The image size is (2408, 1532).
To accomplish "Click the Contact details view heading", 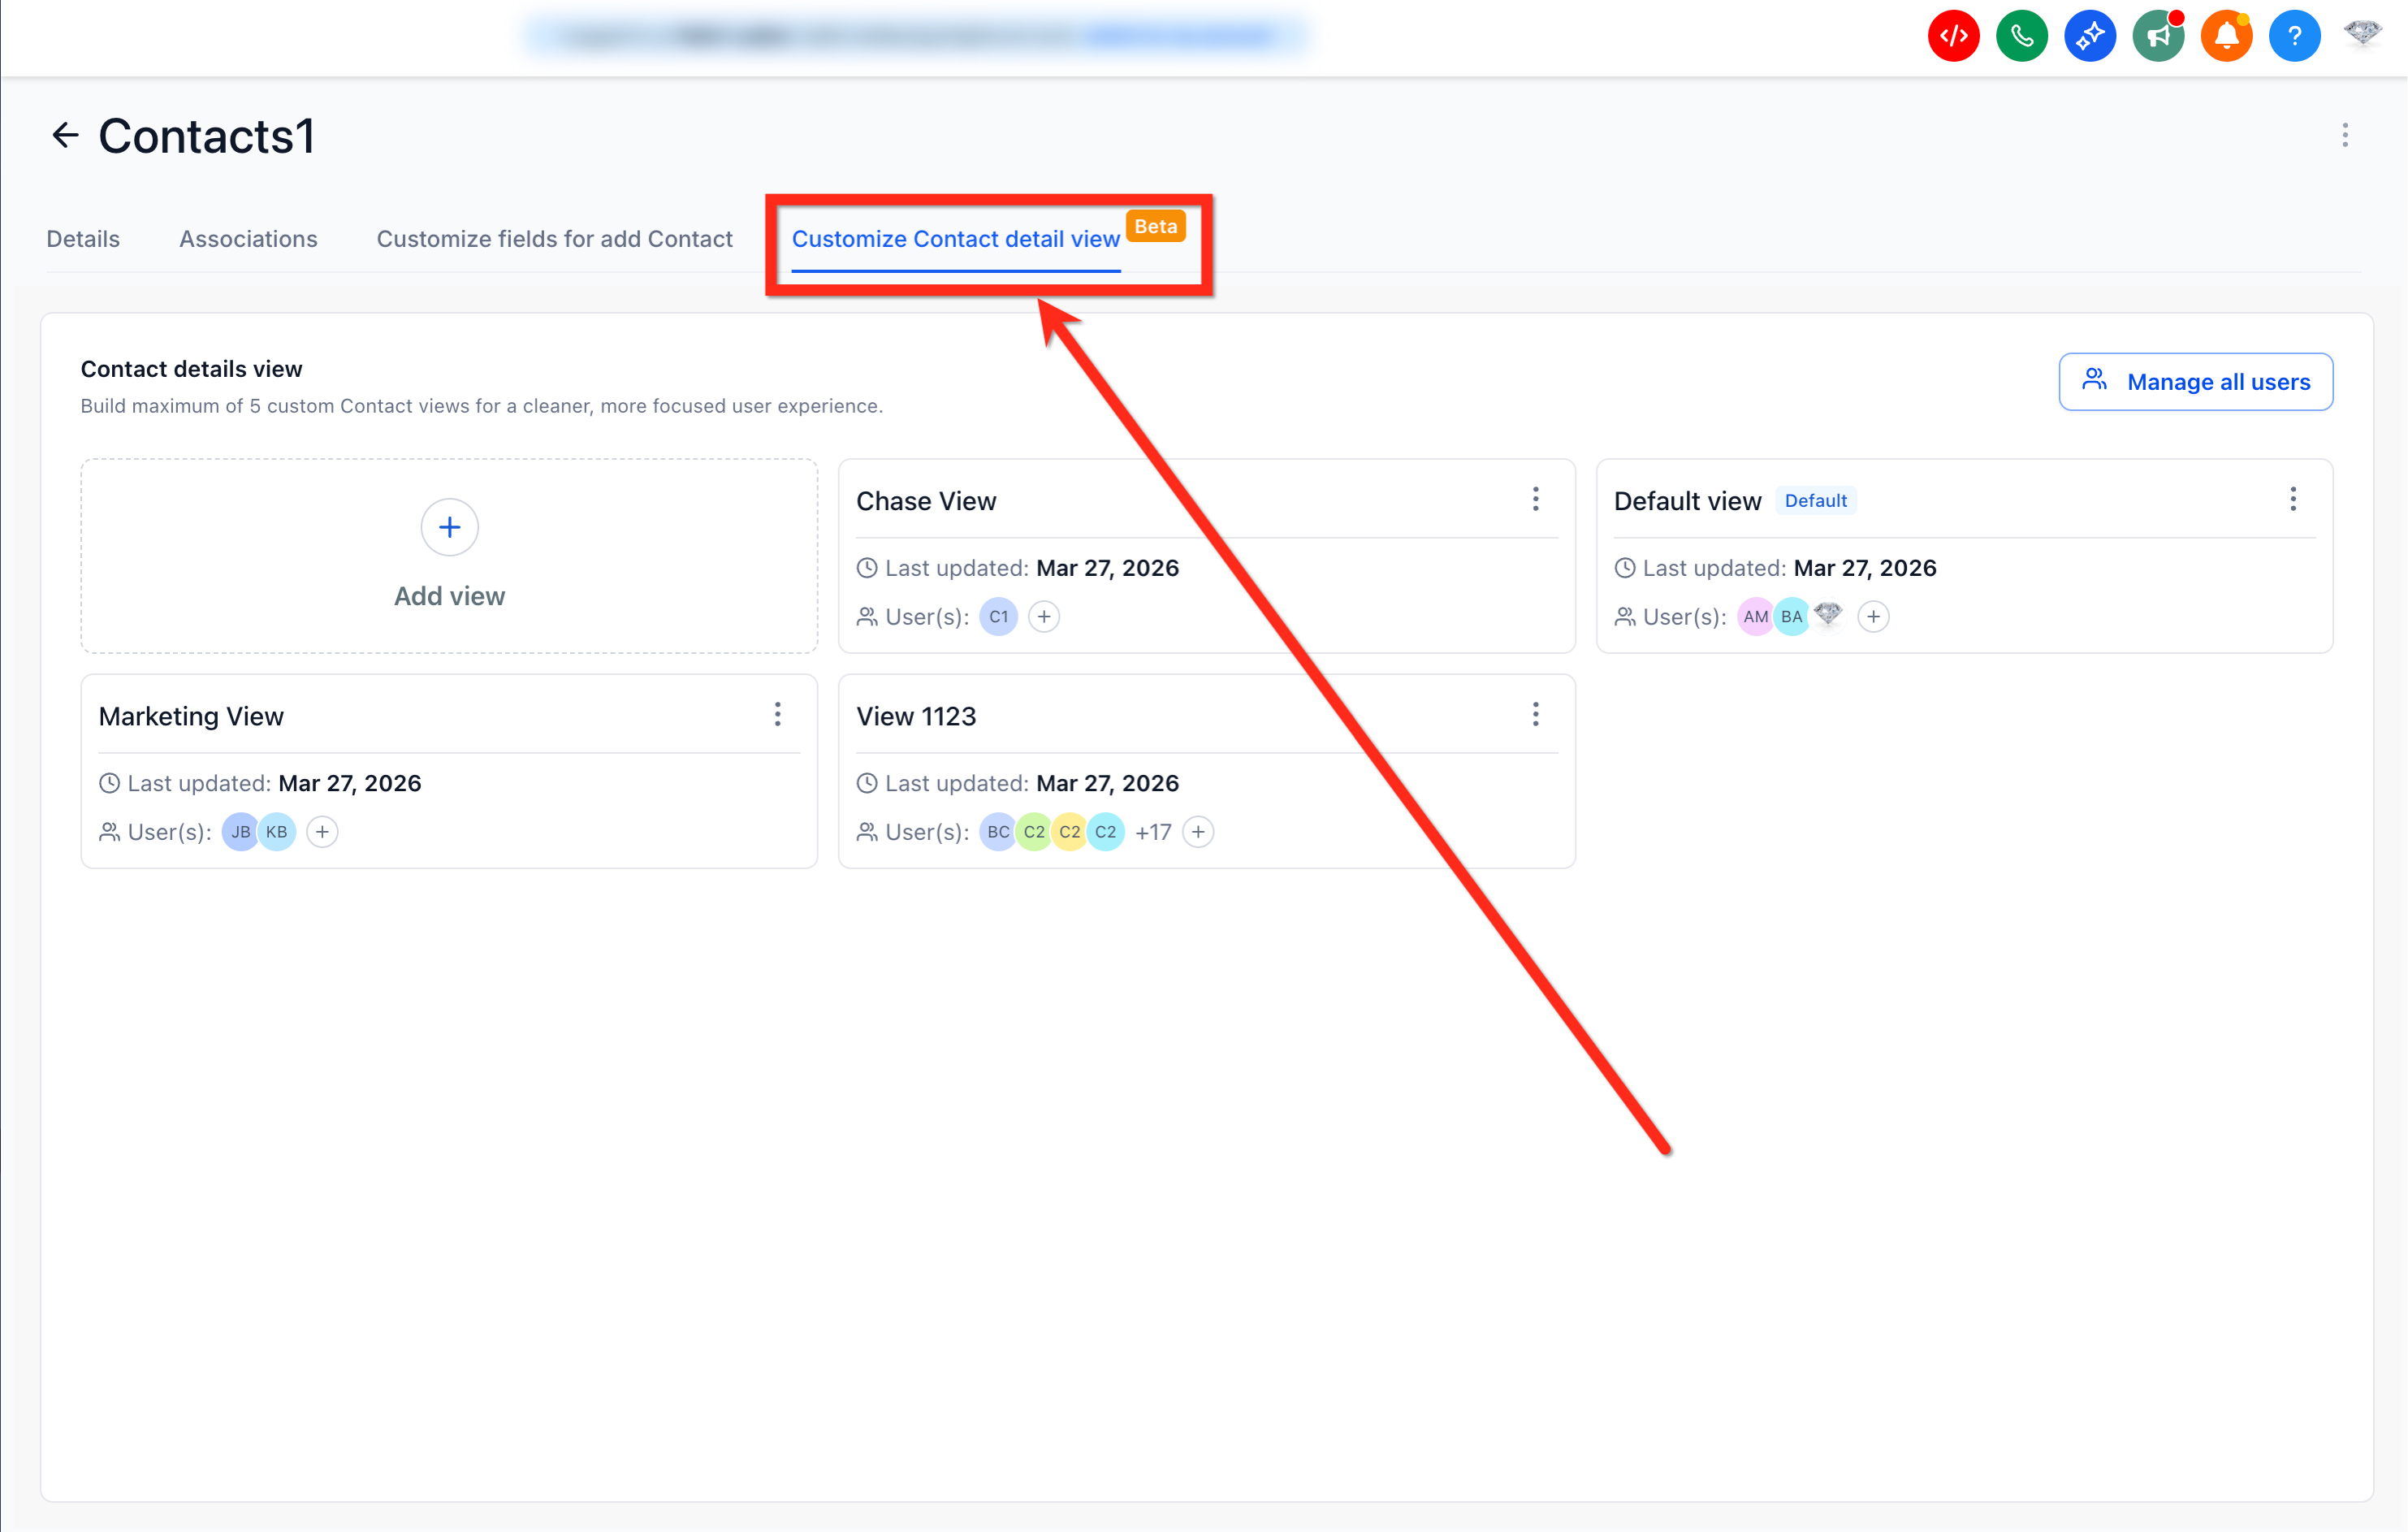I will 191,368.
